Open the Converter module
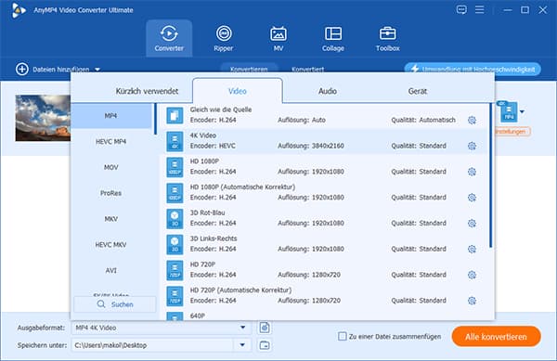 point(169,38)
